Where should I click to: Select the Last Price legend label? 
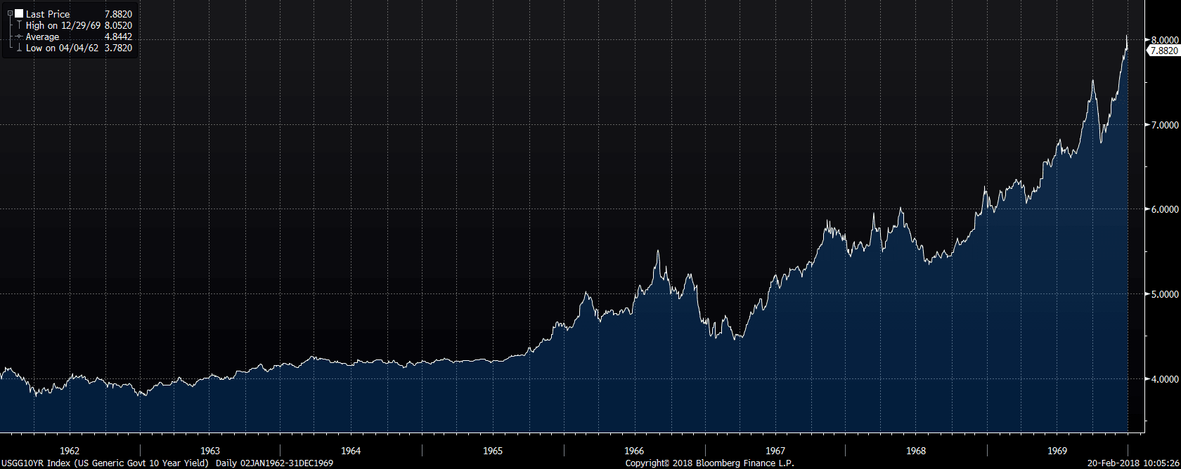coord(48,14)
